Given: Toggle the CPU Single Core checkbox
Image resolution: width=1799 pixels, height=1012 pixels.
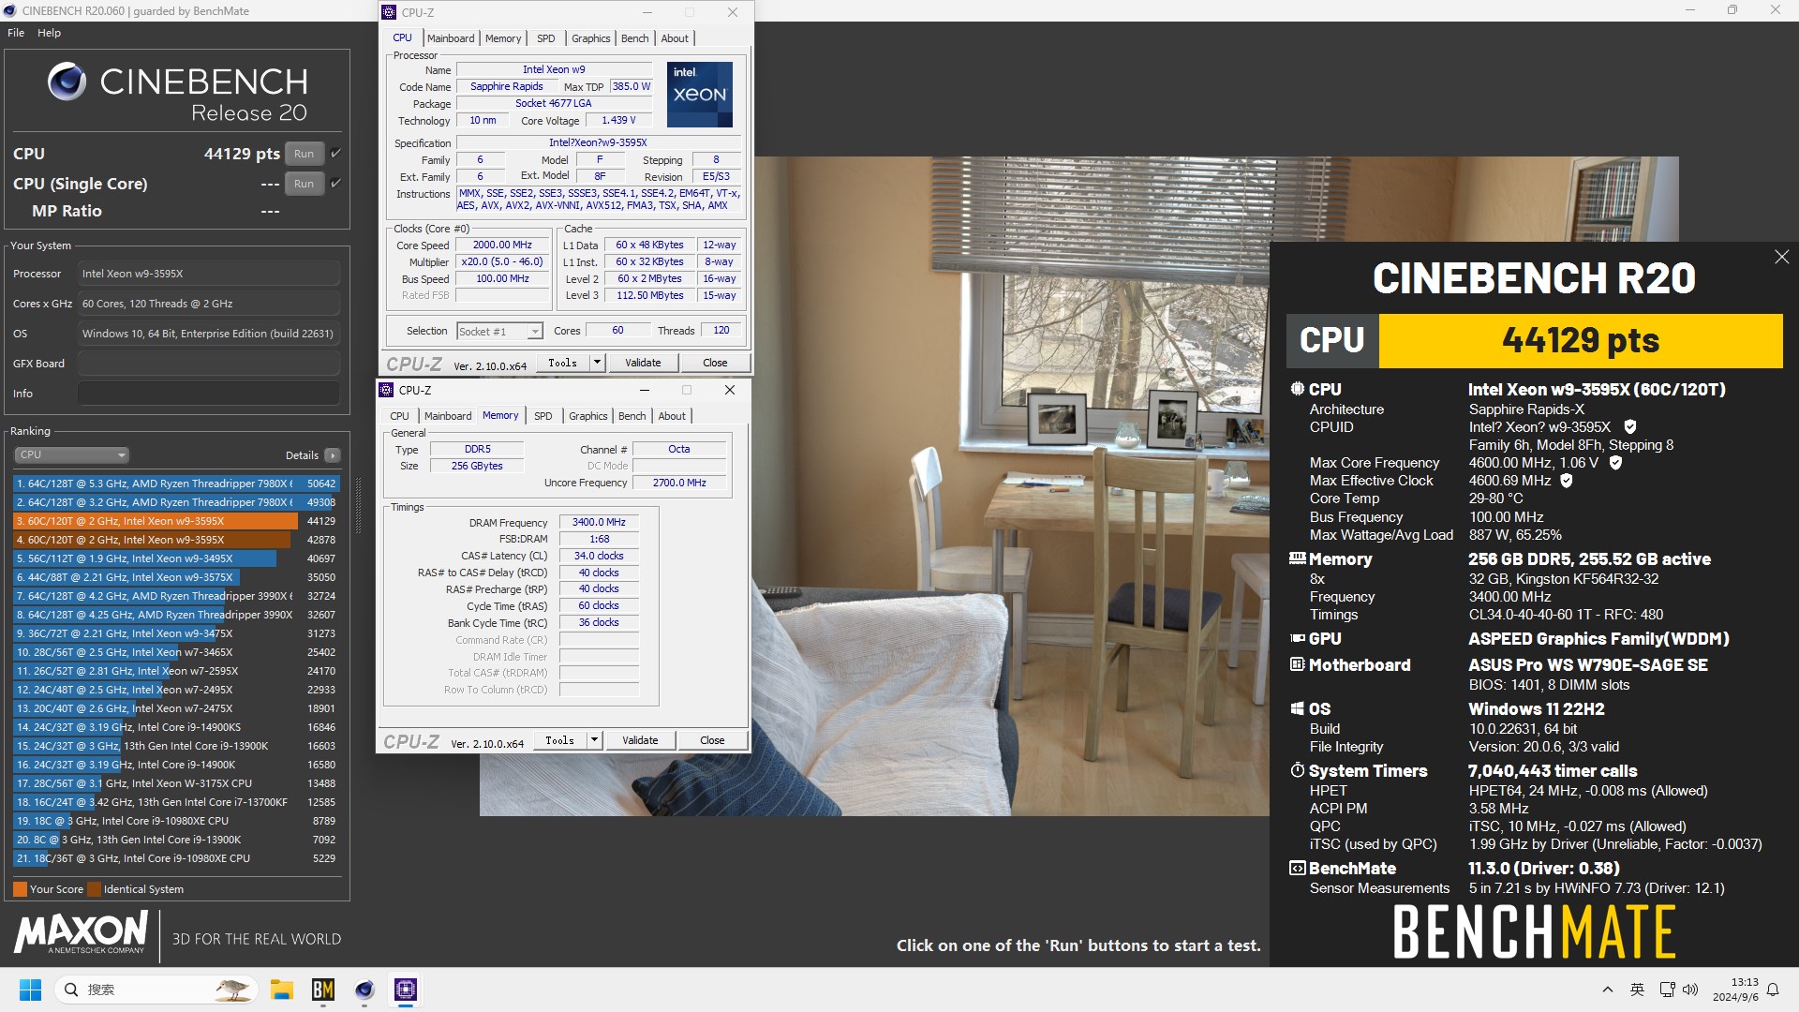Looking at the screenshot, I should (335, 184).
